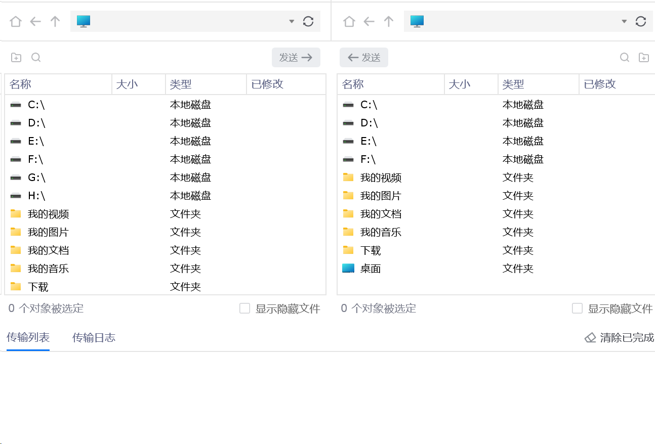Open search in the right pane

point(625,58)
